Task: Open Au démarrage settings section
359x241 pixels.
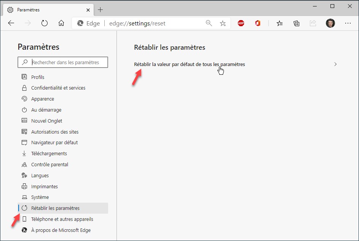Action: (x=63, y=110)
